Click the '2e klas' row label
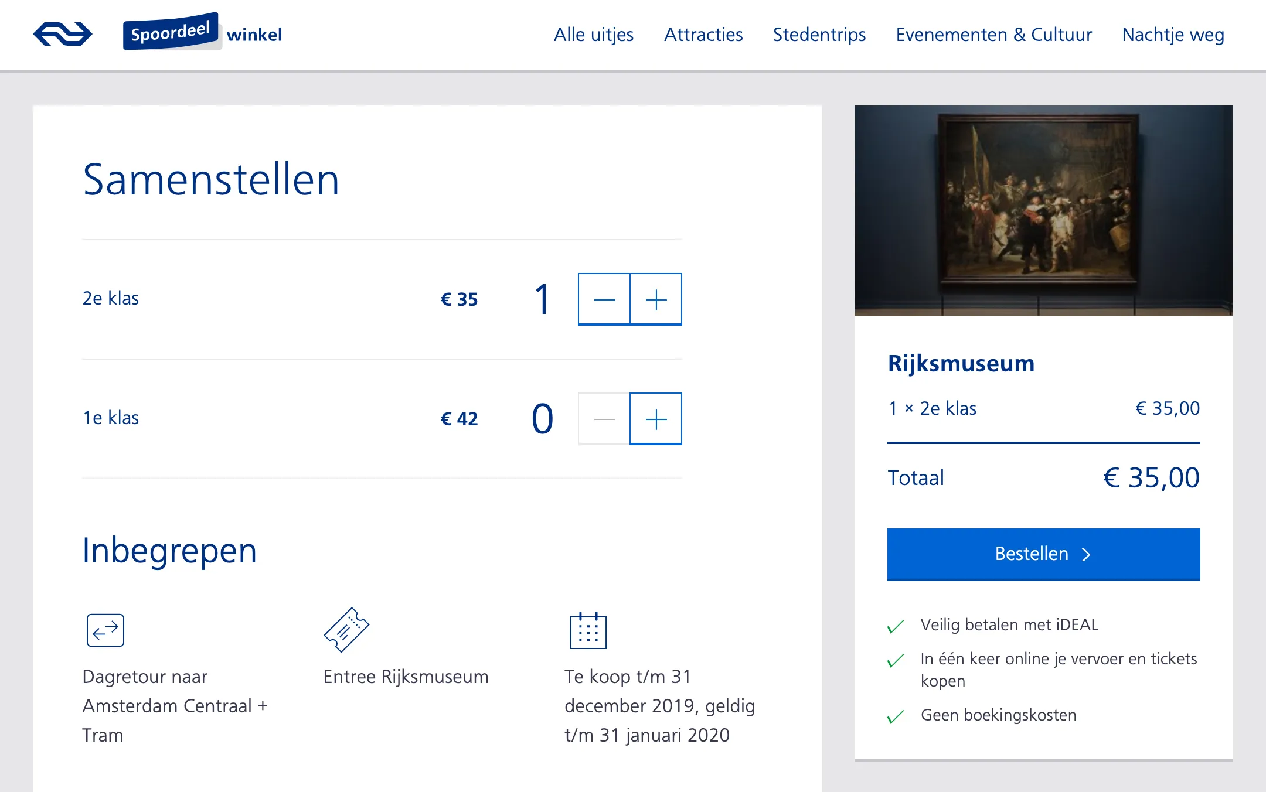Screen dimensions: 1266x792 (111, 298)
